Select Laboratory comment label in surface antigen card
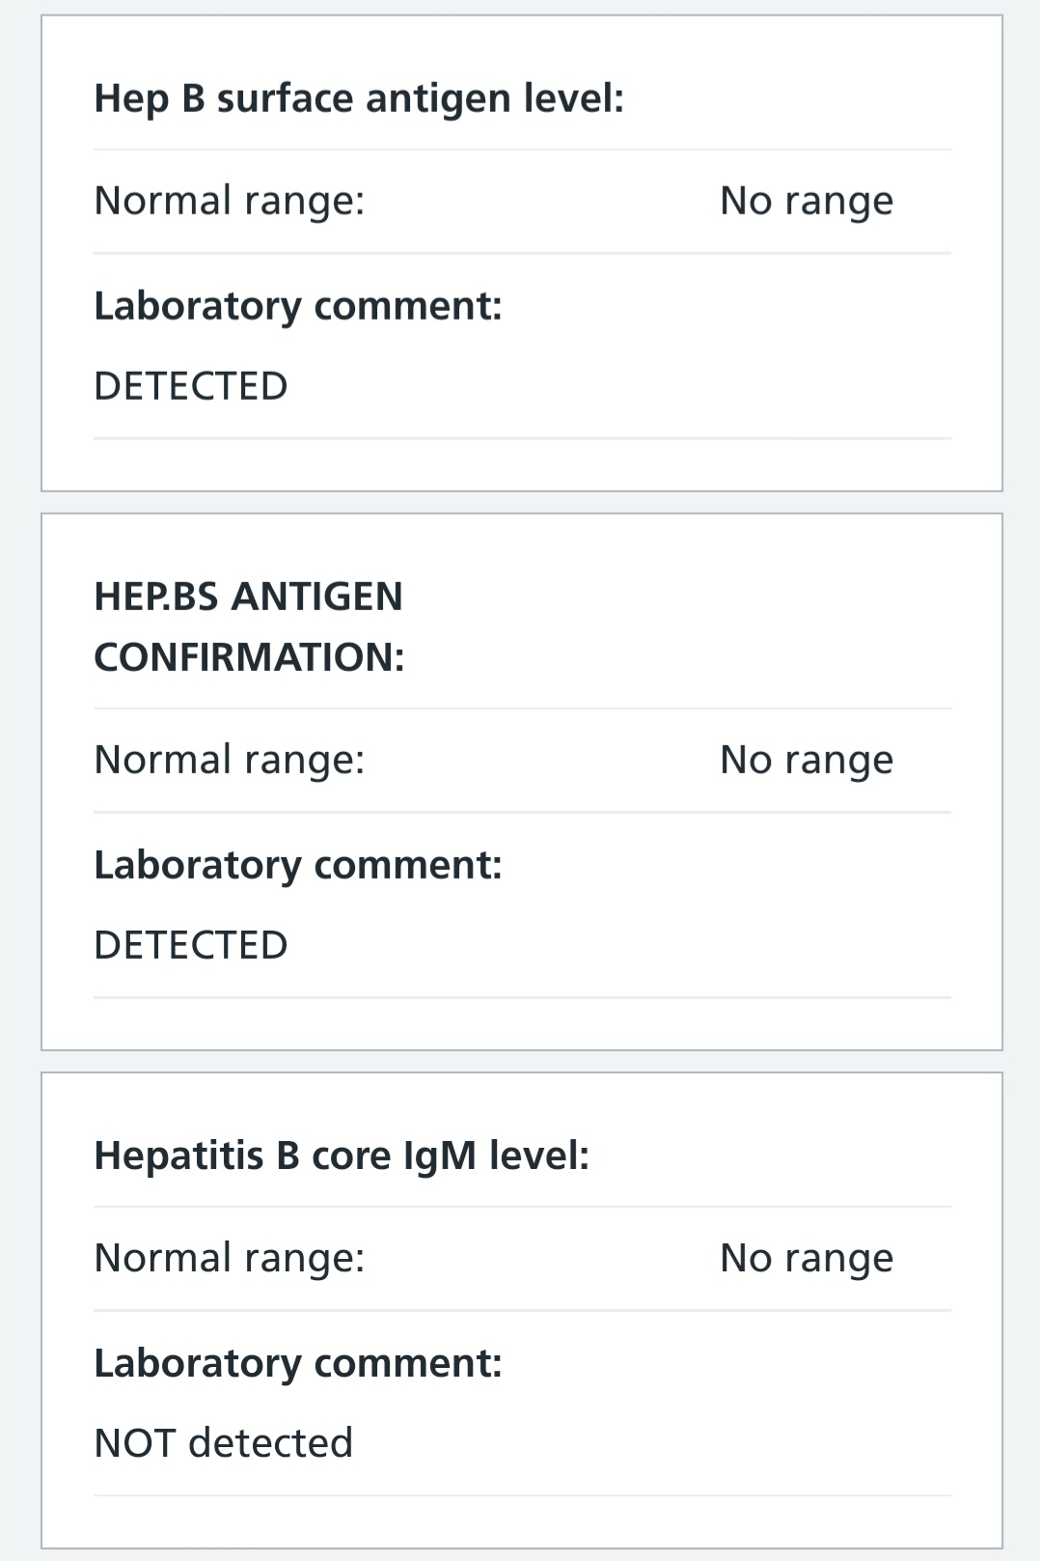The width and height of the screenshot is (1040, 1561). point(298,306)
